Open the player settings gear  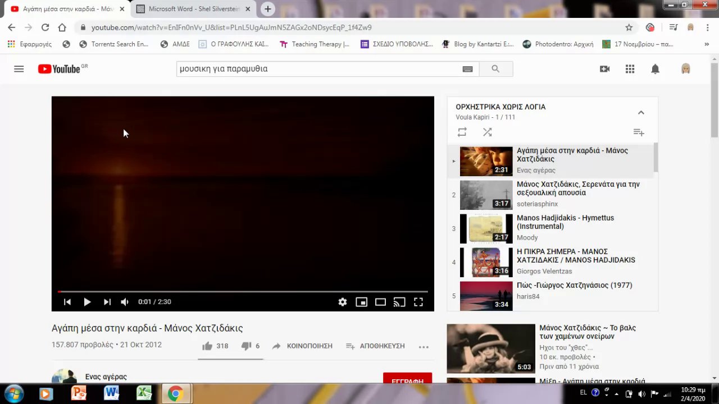[x=343, y=302]
